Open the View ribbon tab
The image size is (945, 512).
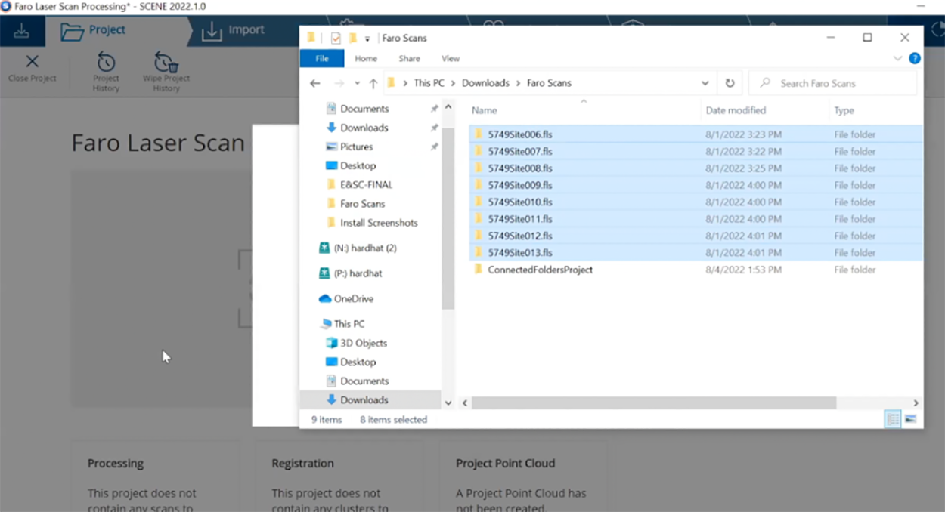[450, 58]
